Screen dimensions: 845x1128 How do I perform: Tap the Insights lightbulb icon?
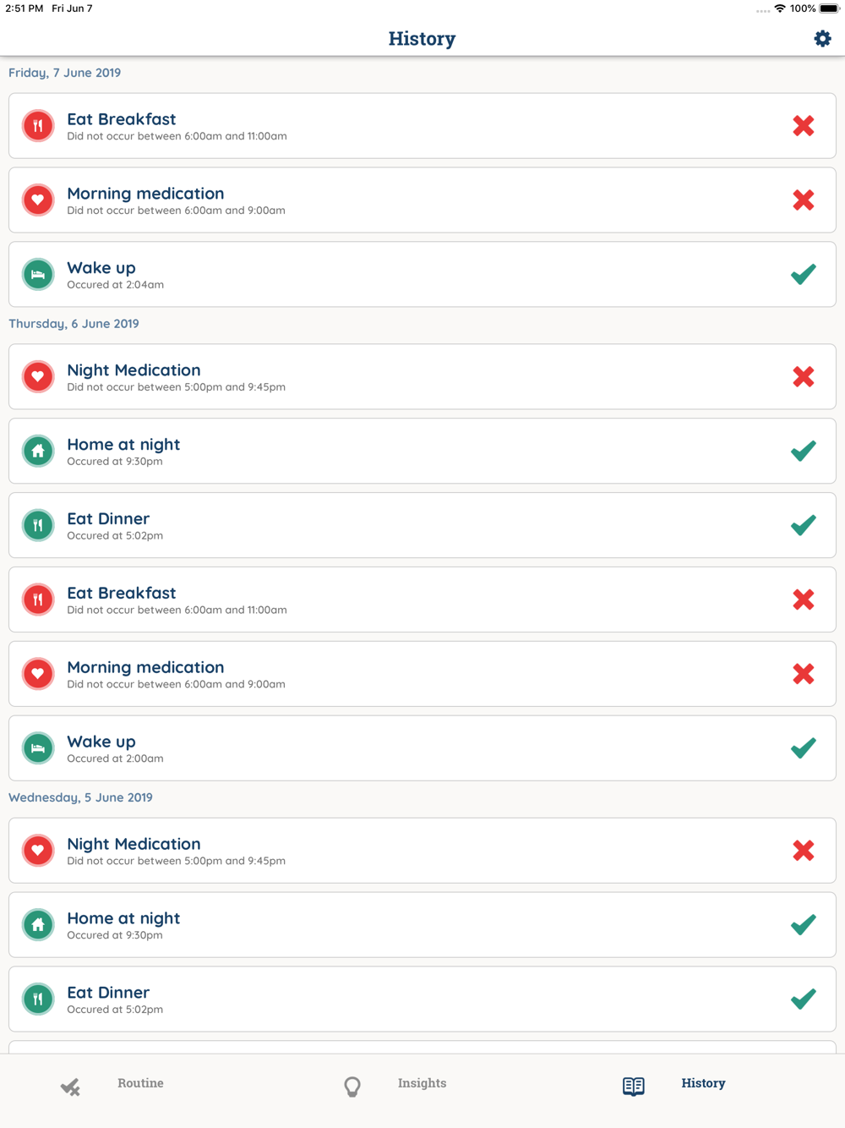tap(352, 1087)
